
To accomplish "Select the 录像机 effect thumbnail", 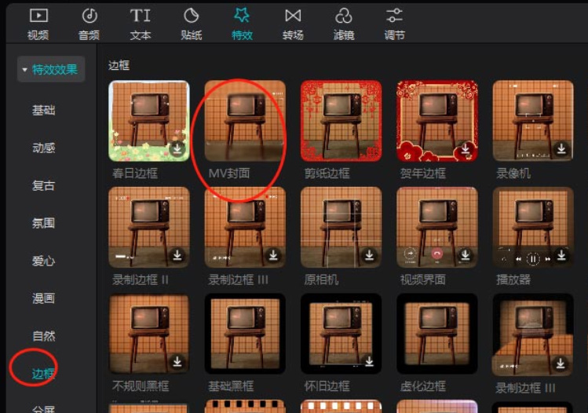I will tap(533, 121).
